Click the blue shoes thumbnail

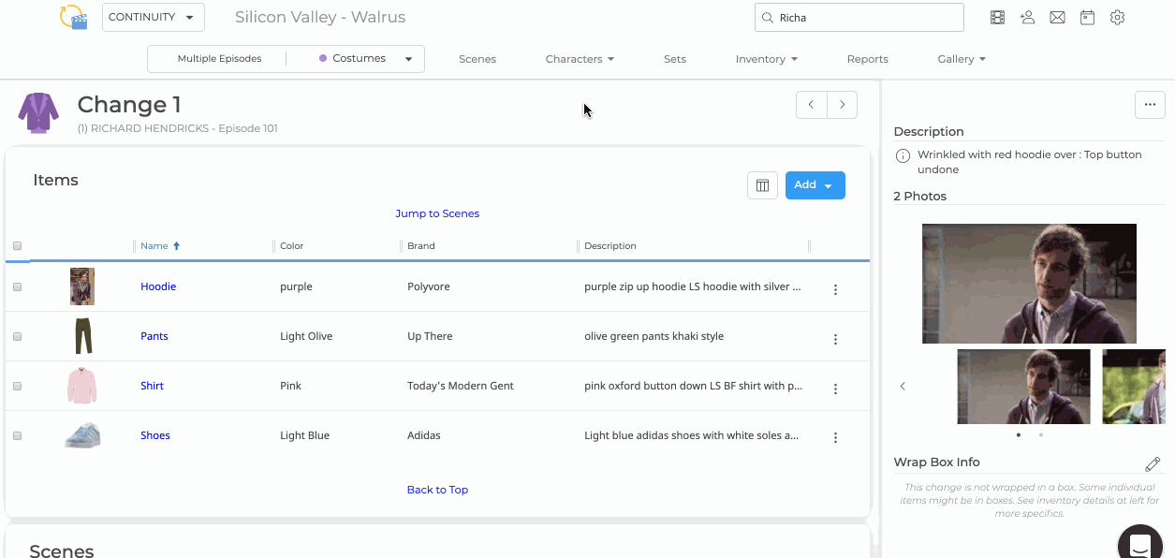coord(82,435)
